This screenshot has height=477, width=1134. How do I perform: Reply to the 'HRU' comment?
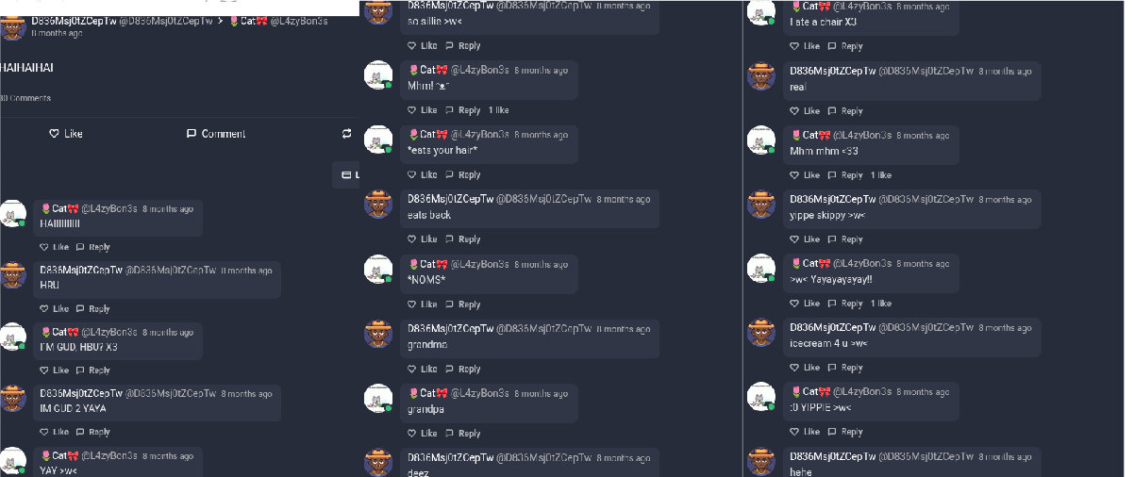coord(93,308)
